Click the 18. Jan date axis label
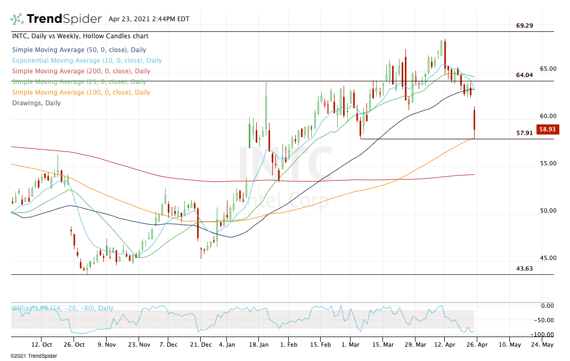The width and height of the screenshot is (570, 361). coord(258,345)
